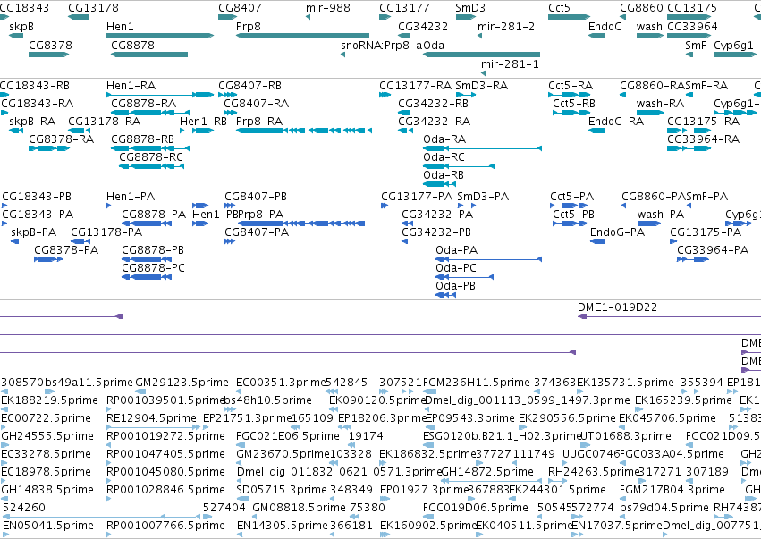
Task: Click the CG33964-PA protein label
Action: (x=713, y=249)
